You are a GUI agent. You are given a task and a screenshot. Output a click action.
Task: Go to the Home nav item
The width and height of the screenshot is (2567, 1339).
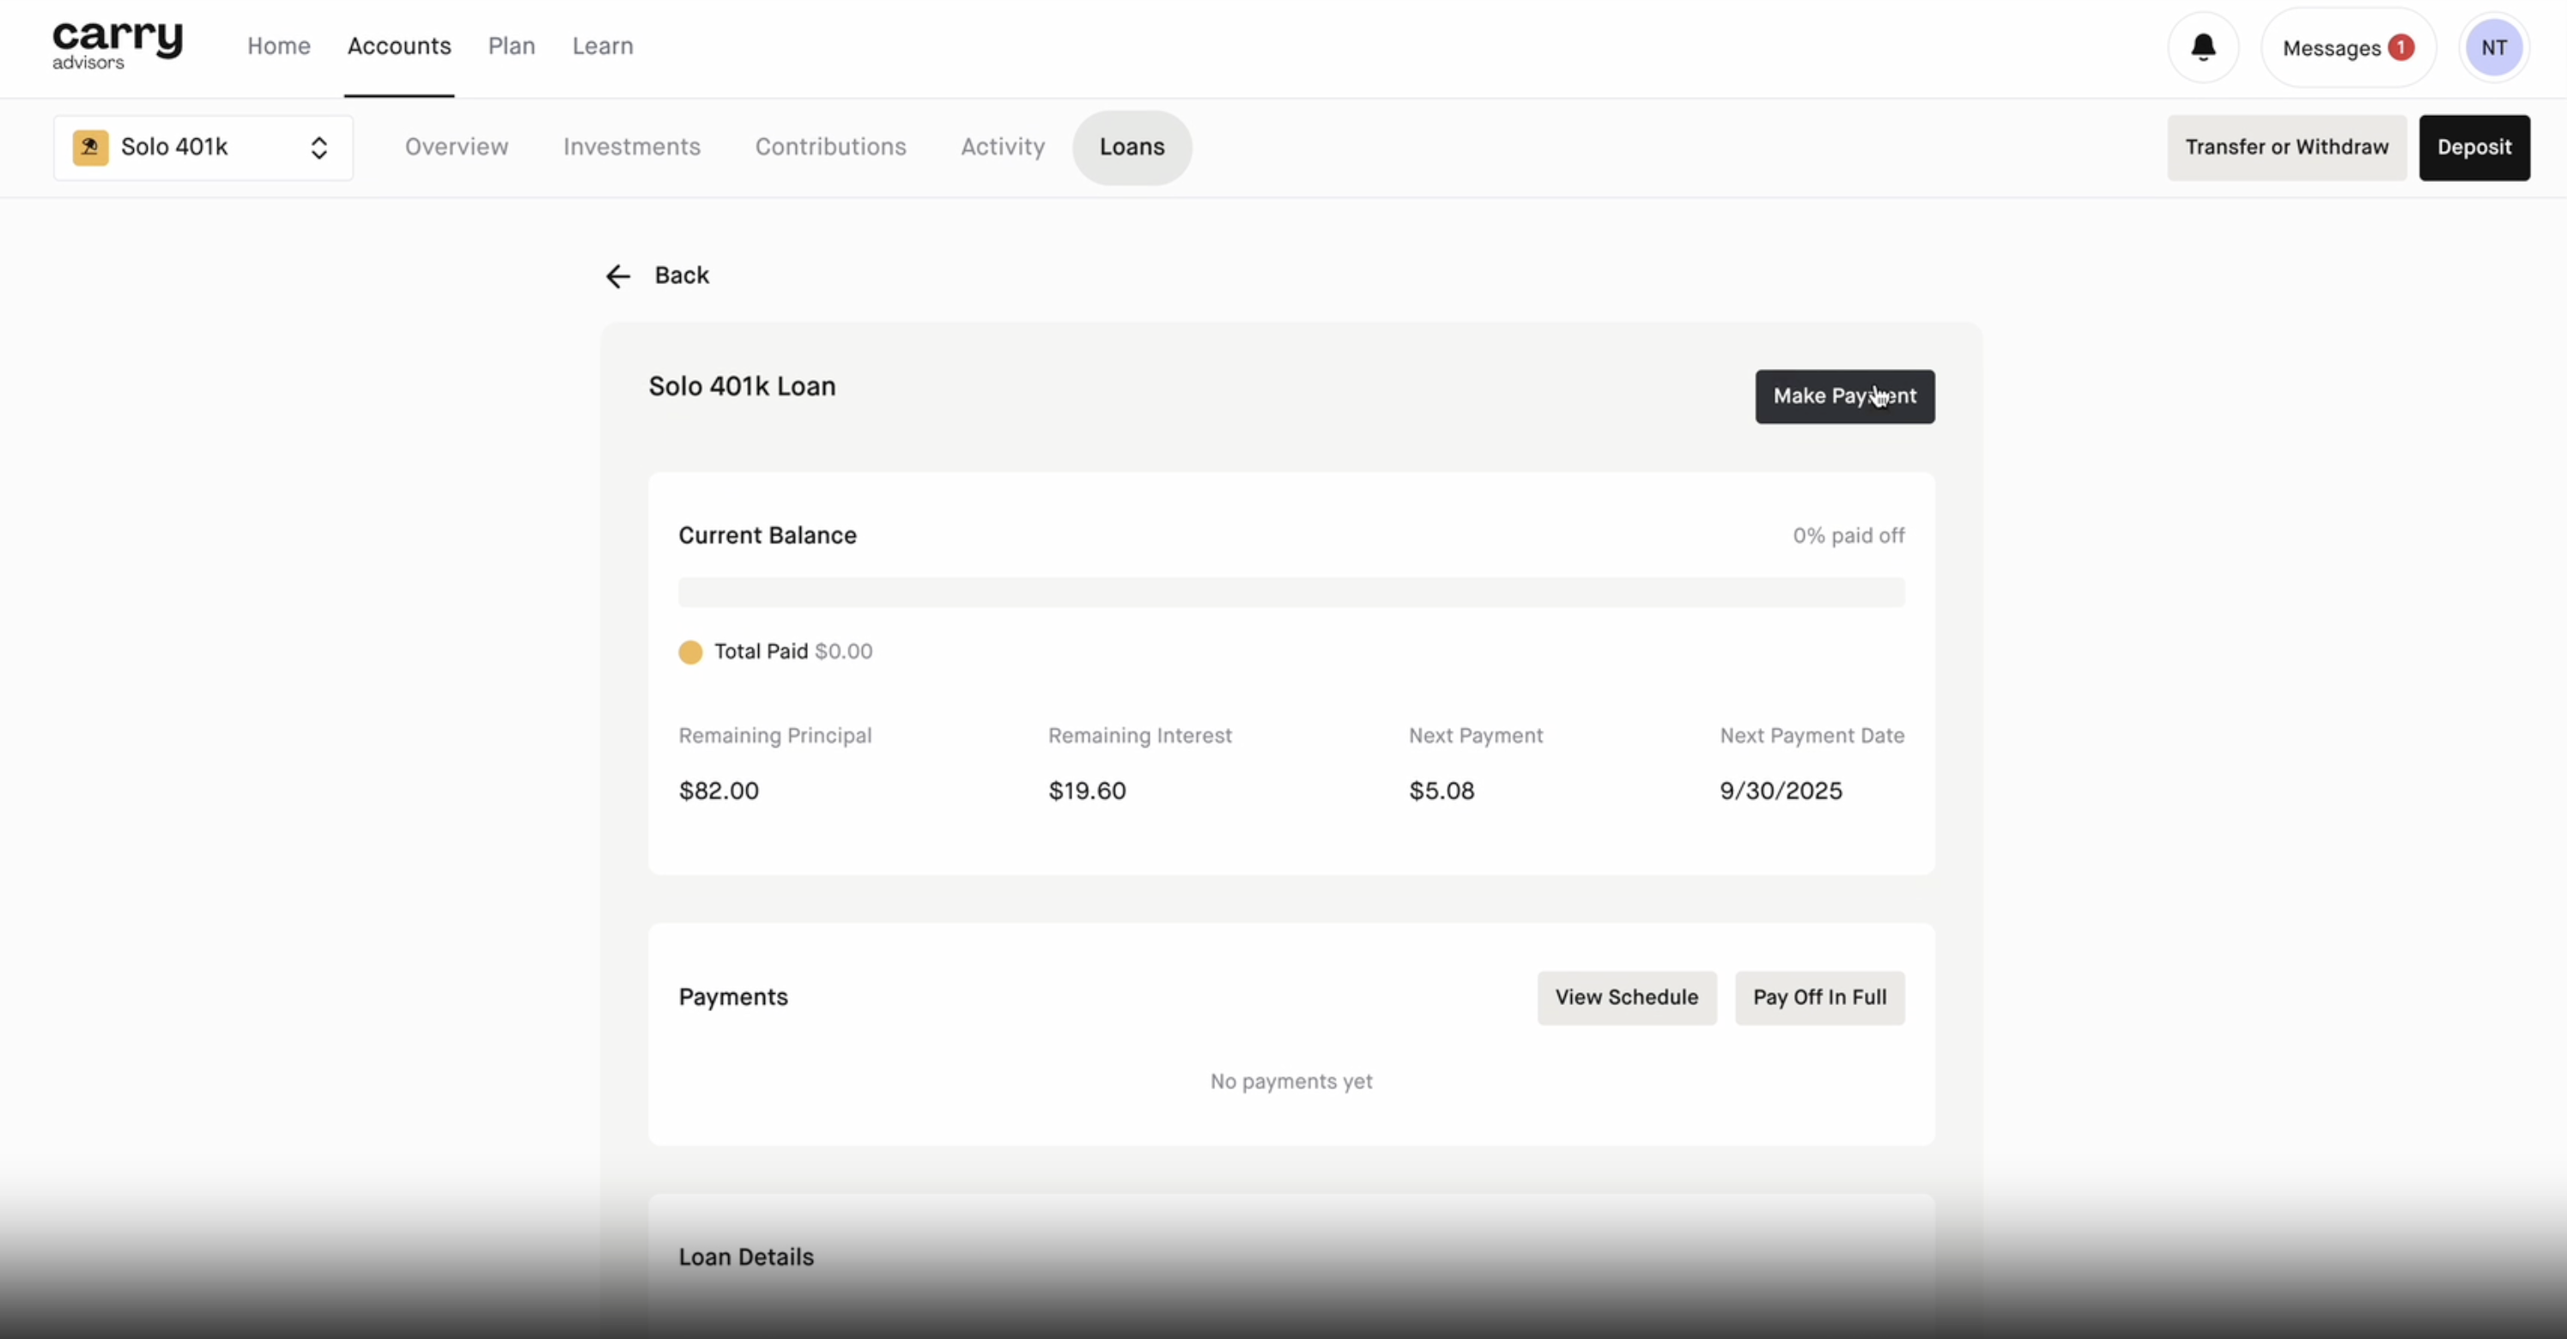[x=279, y=45]
